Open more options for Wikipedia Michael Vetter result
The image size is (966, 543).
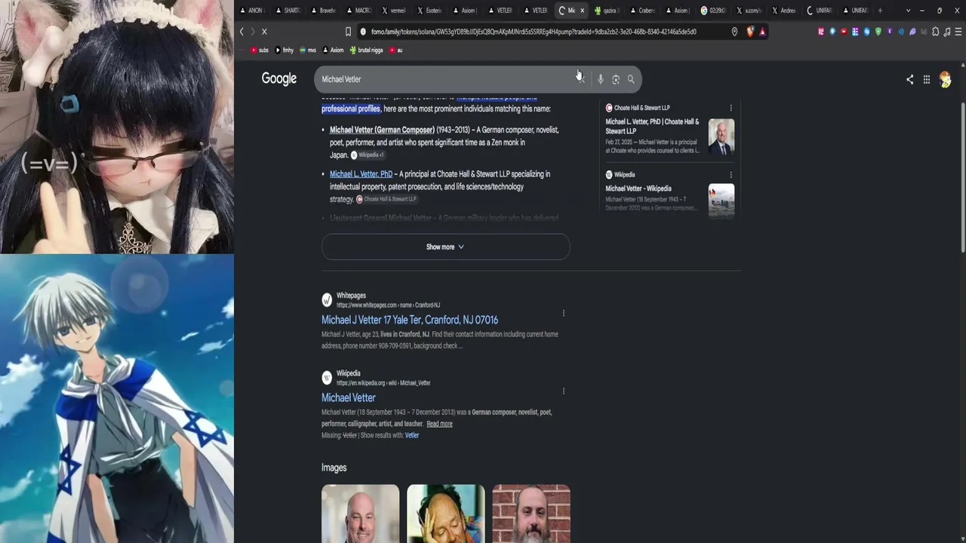point(564,391)
